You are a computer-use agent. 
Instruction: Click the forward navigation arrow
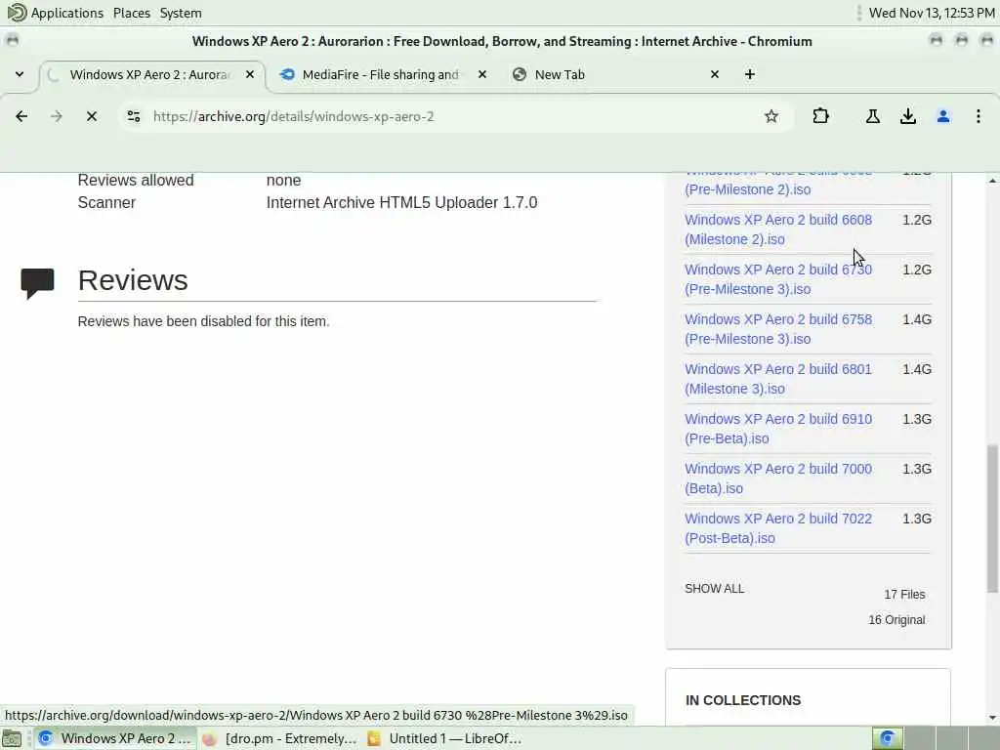tap(56, 116)
